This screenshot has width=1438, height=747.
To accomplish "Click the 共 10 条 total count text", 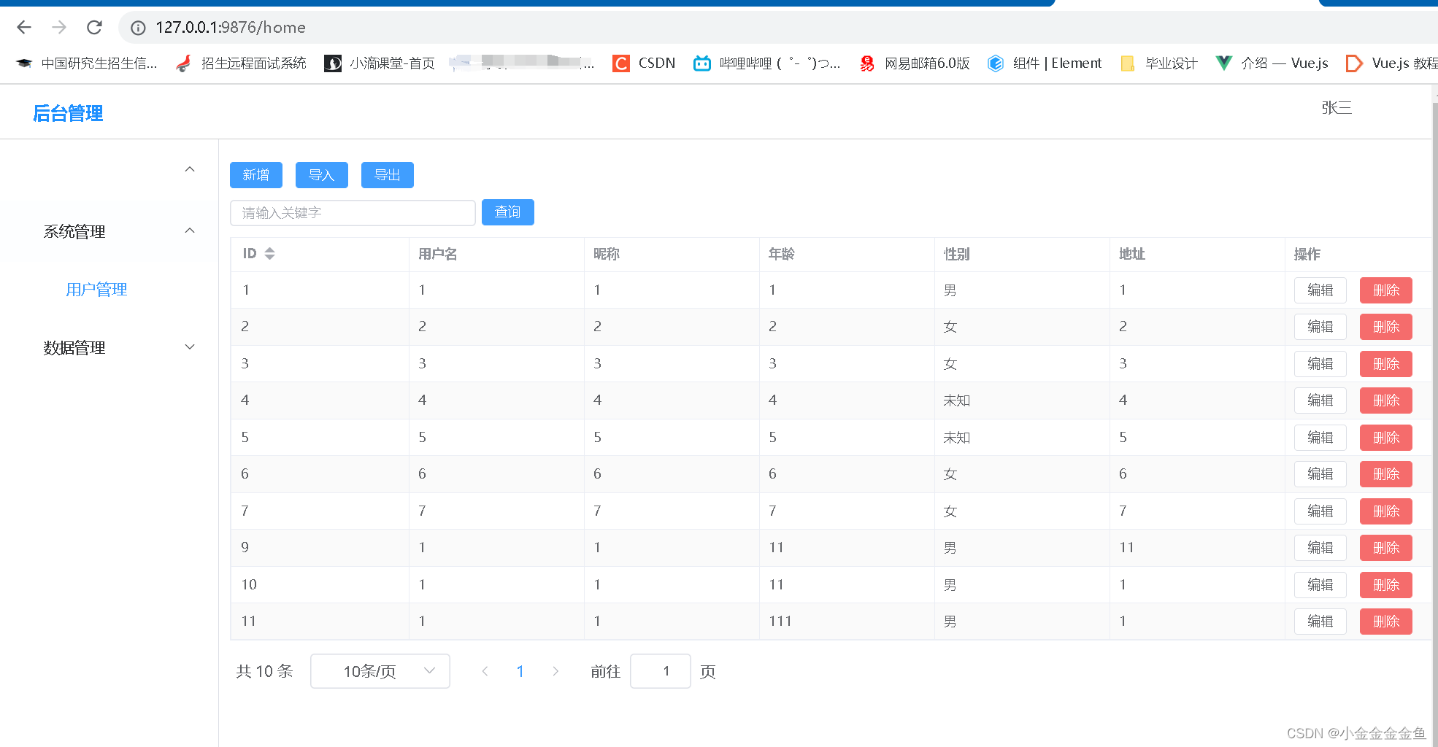I will [x=264, y=671].
